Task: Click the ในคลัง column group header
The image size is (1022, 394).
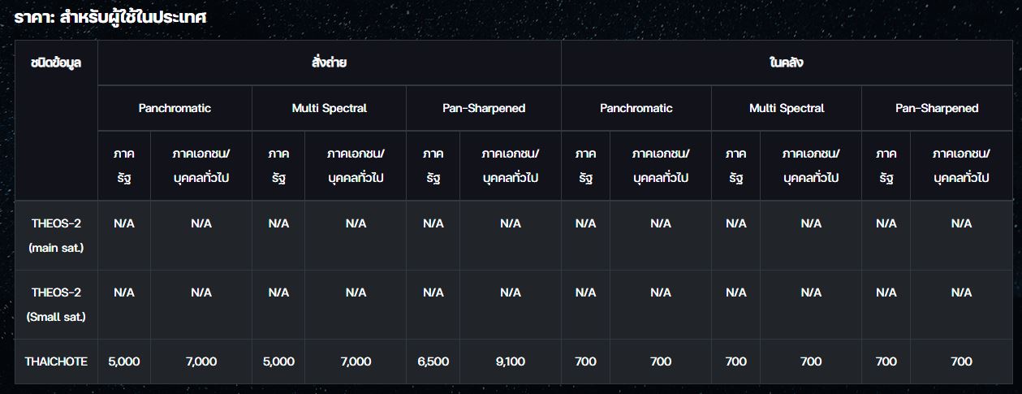Action: 787,63
